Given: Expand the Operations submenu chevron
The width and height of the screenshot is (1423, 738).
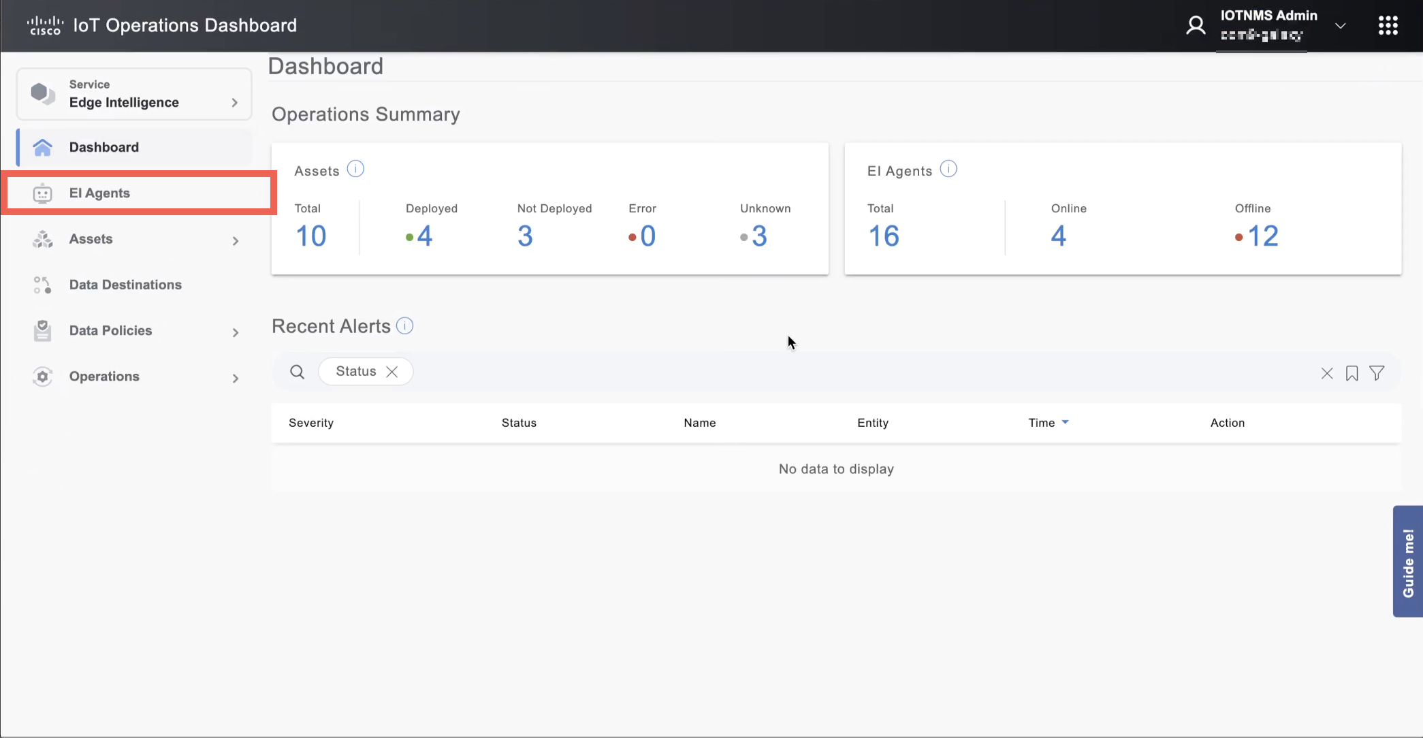Looking at the screenshot, I should coord(235,378).
